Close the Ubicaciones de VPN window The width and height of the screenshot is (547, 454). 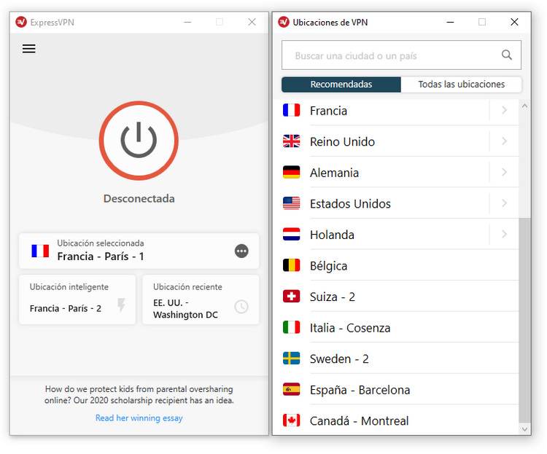(x=514, y=22)
